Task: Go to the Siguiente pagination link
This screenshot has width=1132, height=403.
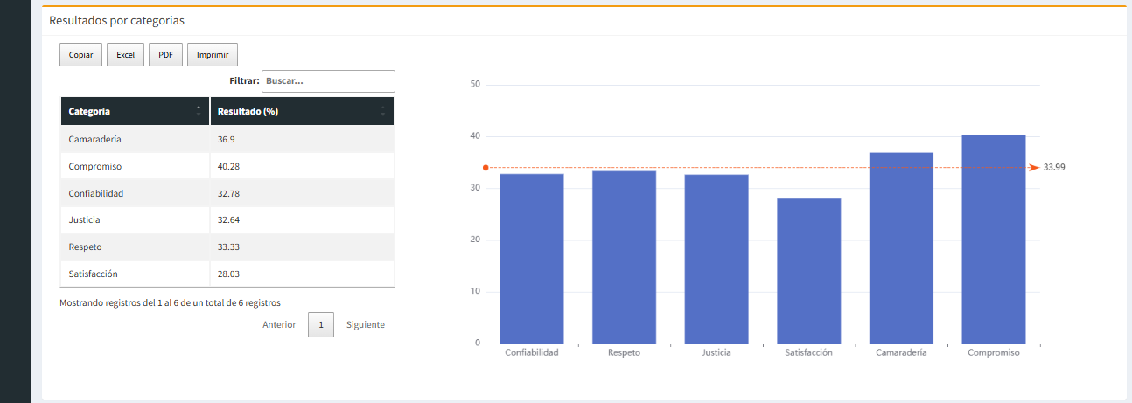Action: pyautogui.click(x=365, y=325)
